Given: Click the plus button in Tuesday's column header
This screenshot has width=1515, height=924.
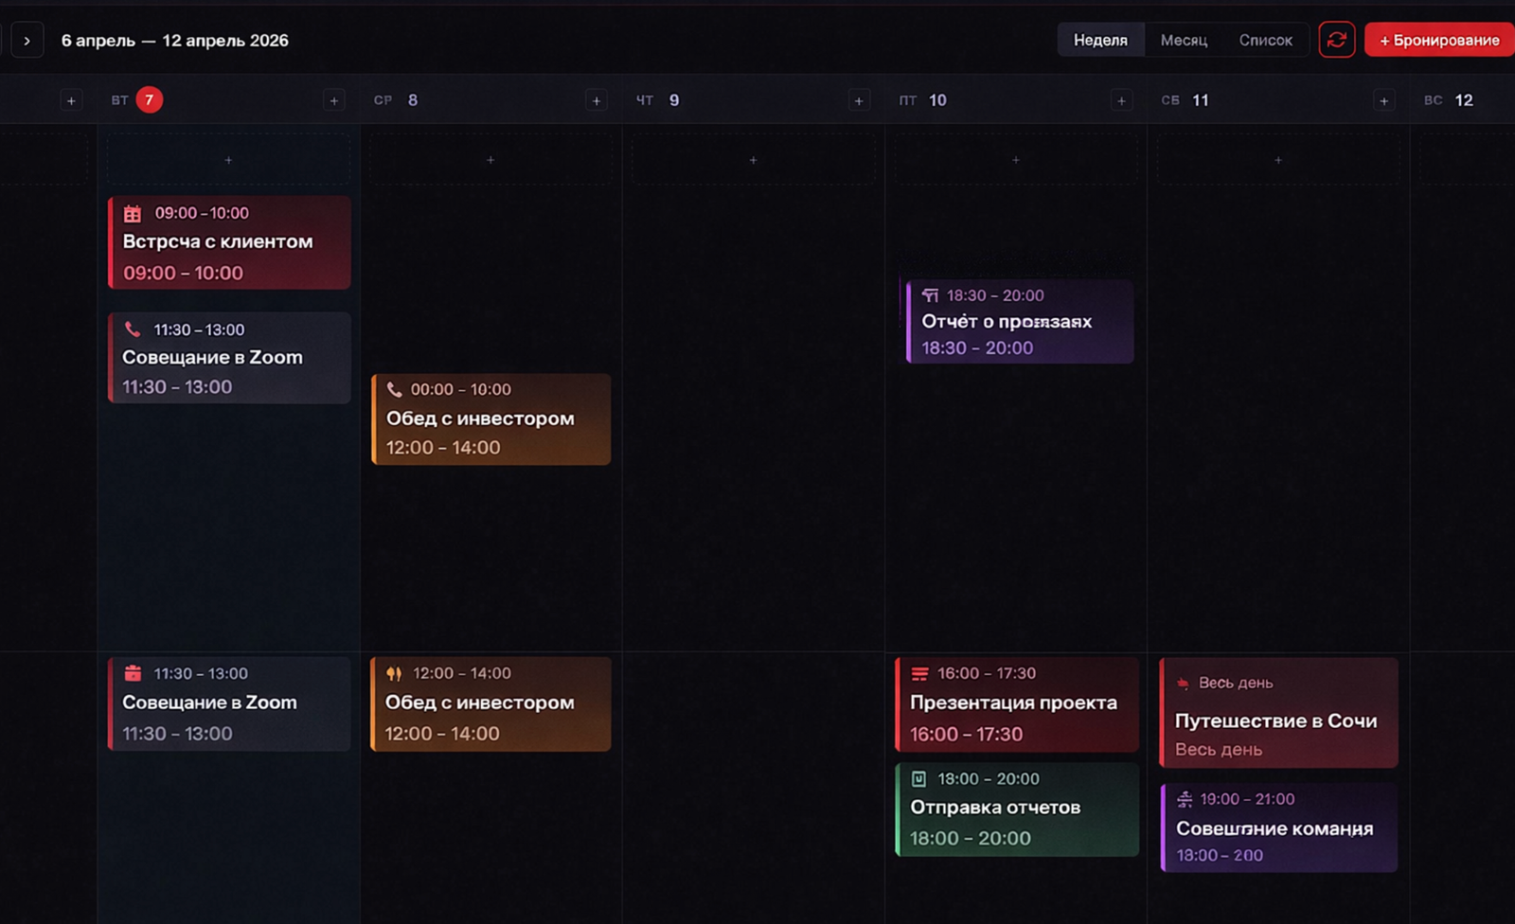Looking at the screenshot, I should click(x=333, y=98).
